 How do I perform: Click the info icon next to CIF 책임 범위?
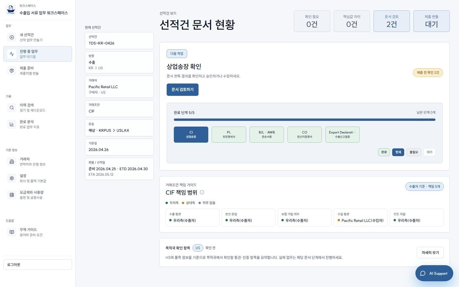click(202, 193)
